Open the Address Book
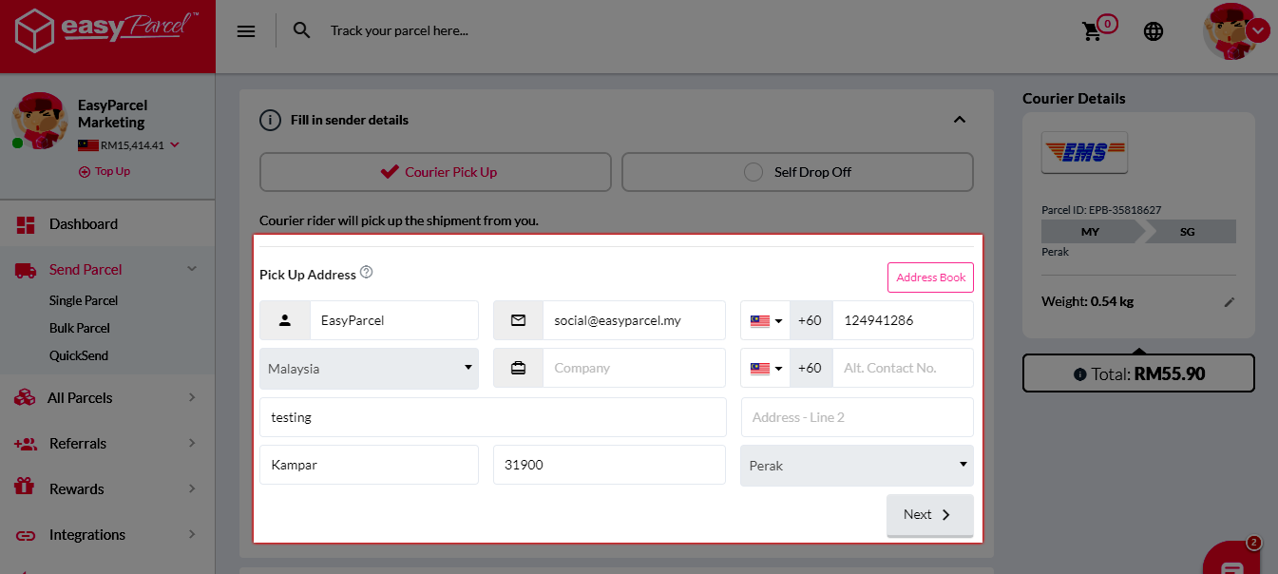 [930, 277]
